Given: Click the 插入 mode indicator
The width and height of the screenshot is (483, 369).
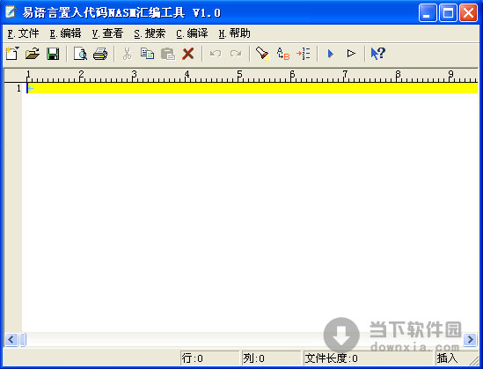Looking at the screenshot, I should 447,358.
